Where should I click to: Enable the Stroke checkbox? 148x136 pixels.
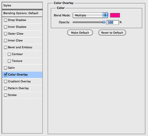(x=6, y=95)
